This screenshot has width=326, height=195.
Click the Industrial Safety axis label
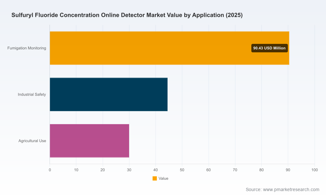click(x=32, y=95)
